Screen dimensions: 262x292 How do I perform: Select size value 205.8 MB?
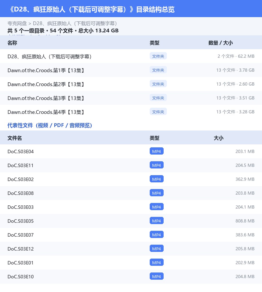tap(245, 249)
